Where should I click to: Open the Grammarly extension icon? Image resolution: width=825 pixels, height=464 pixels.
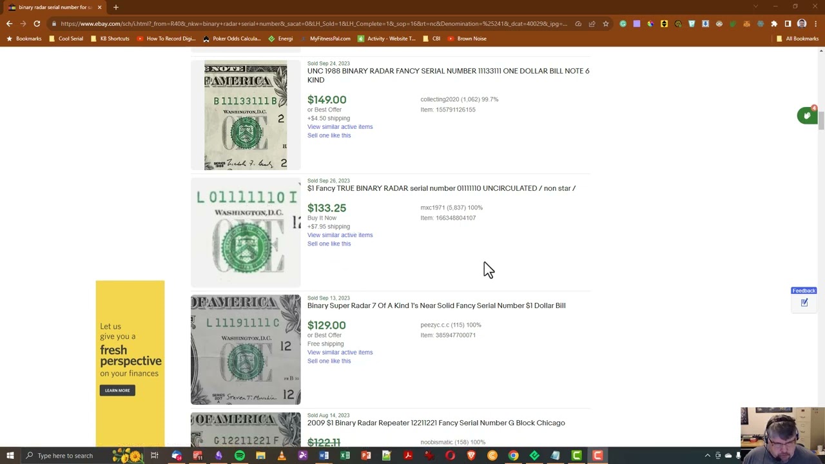623,24
